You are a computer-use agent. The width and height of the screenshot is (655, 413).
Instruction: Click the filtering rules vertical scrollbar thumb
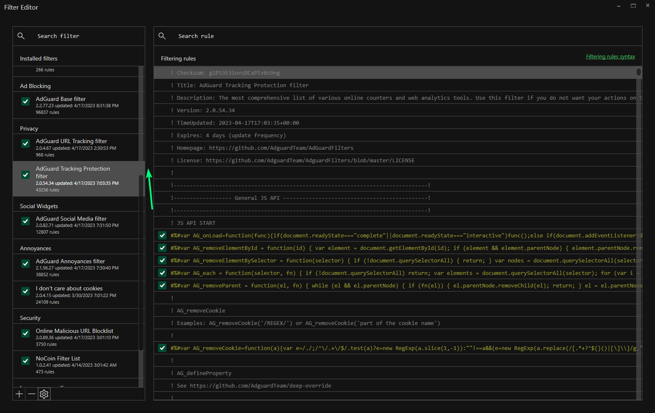click(639, 72)
